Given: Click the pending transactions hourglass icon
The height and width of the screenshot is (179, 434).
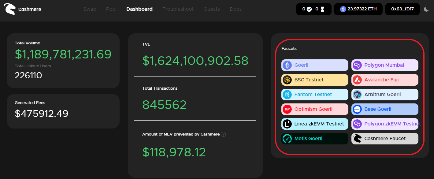Looking at the screenshot, I should coord(322,9).
